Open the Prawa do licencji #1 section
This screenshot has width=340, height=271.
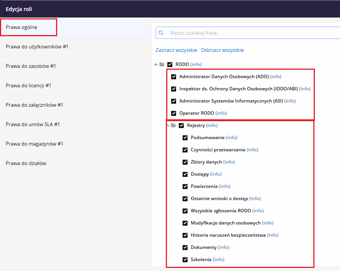pos(29,85)
